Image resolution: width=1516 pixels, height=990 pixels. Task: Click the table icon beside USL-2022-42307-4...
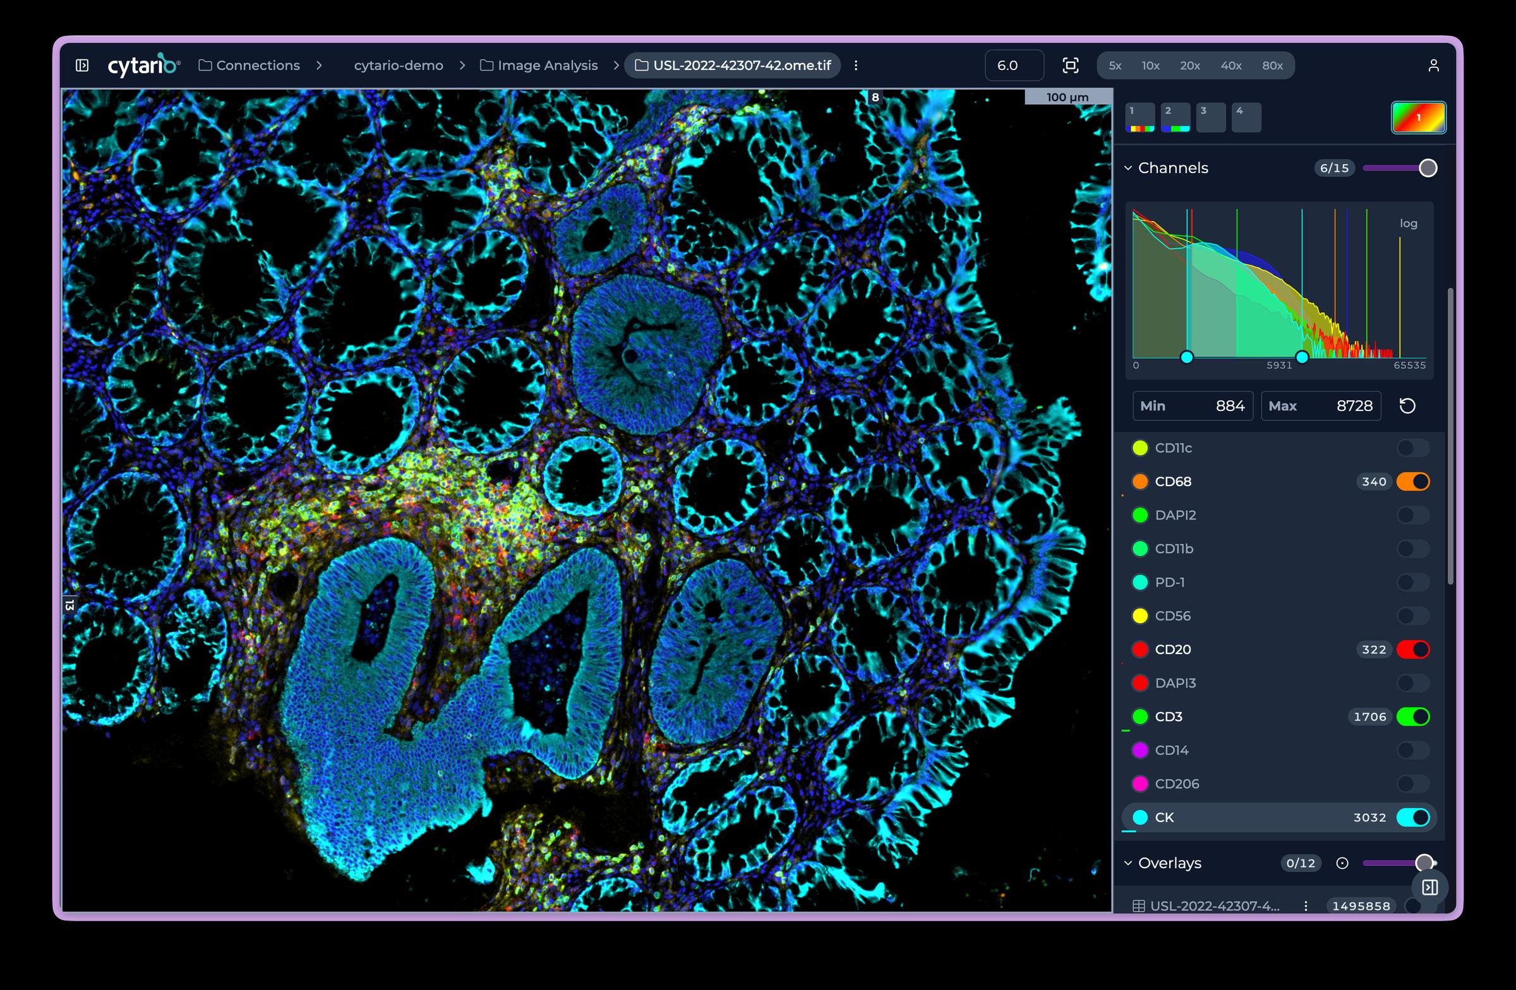pos(1139,906)
